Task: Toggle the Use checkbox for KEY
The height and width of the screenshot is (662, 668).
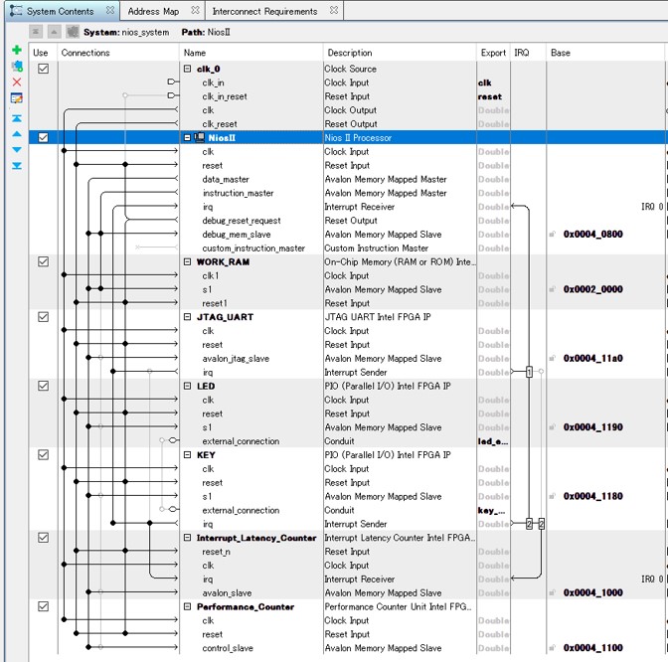Action: (x=43, y=455)
